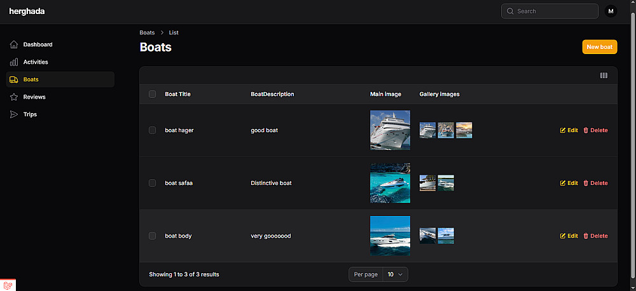636x291 pixels.
Task: Select all boats with header checkbox
Action: (152, 94)
